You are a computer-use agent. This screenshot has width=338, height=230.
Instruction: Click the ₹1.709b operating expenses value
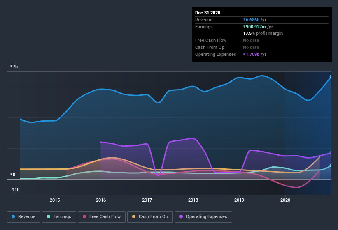click(x=251, y=54)
